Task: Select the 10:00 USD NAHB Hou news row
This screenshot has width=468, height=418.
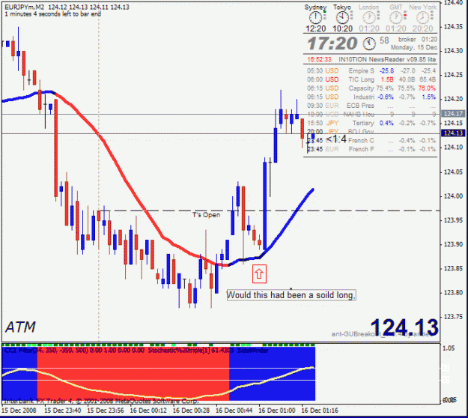Action: (x=371, y=115)
